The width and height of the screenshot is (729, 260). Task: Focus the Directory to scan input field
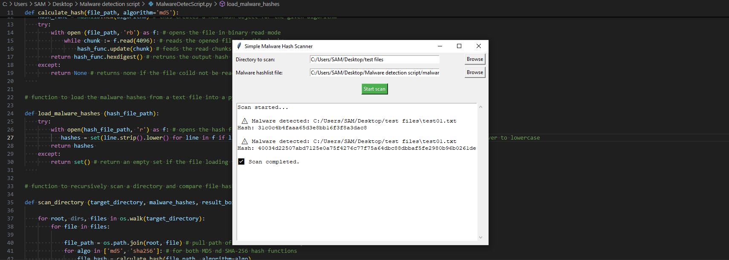click(x=374, y=60)
